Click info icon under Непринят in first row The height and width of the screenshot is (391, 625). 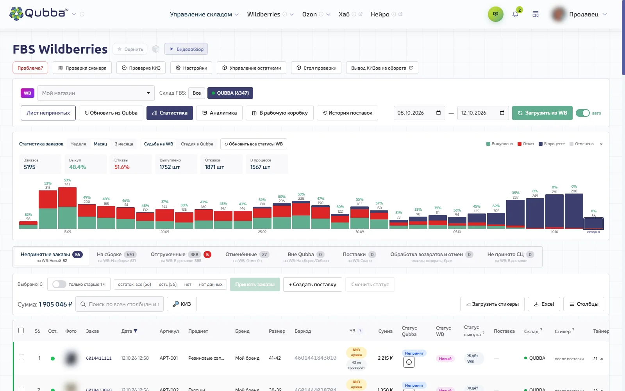(x=409, y=362)
